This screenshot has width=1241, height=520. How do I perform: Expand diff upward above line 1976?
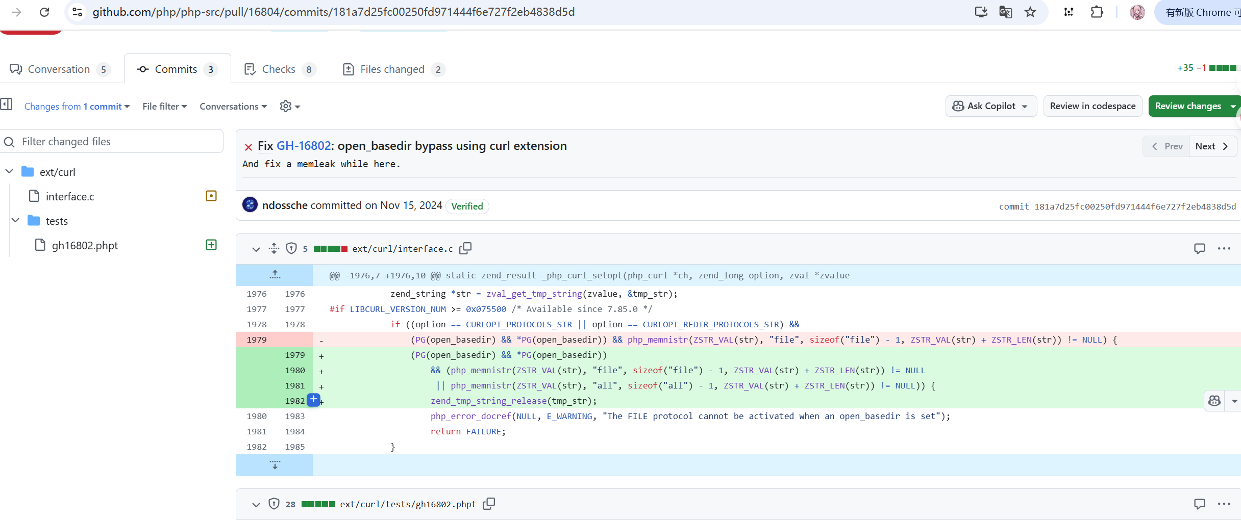pos(275,275)
